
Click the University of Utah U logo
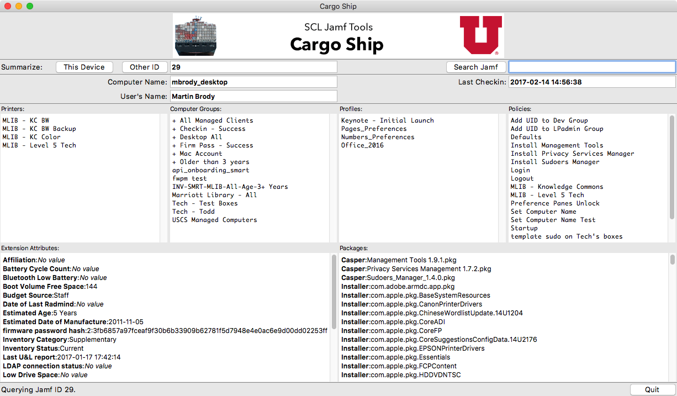pyautogui.click(x=481, y=35)
